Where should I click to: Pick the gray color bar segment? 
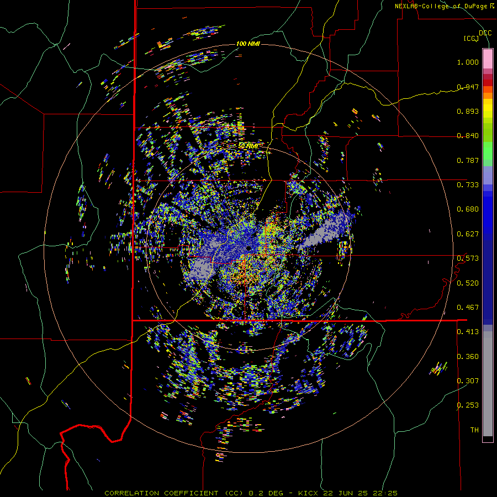(x=488, y=384)
